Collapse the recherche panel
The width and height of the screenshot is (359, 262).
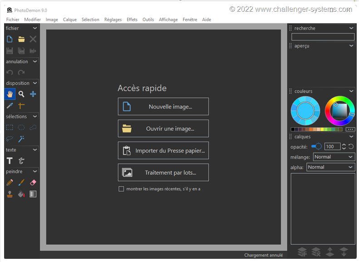point(351,28)
